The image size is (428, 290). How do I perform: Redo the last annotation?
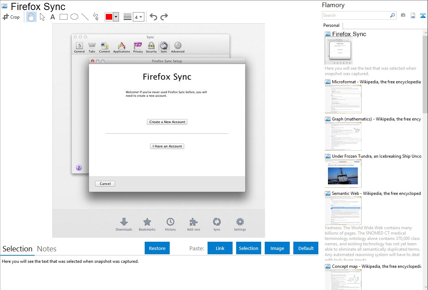point(164,17)
